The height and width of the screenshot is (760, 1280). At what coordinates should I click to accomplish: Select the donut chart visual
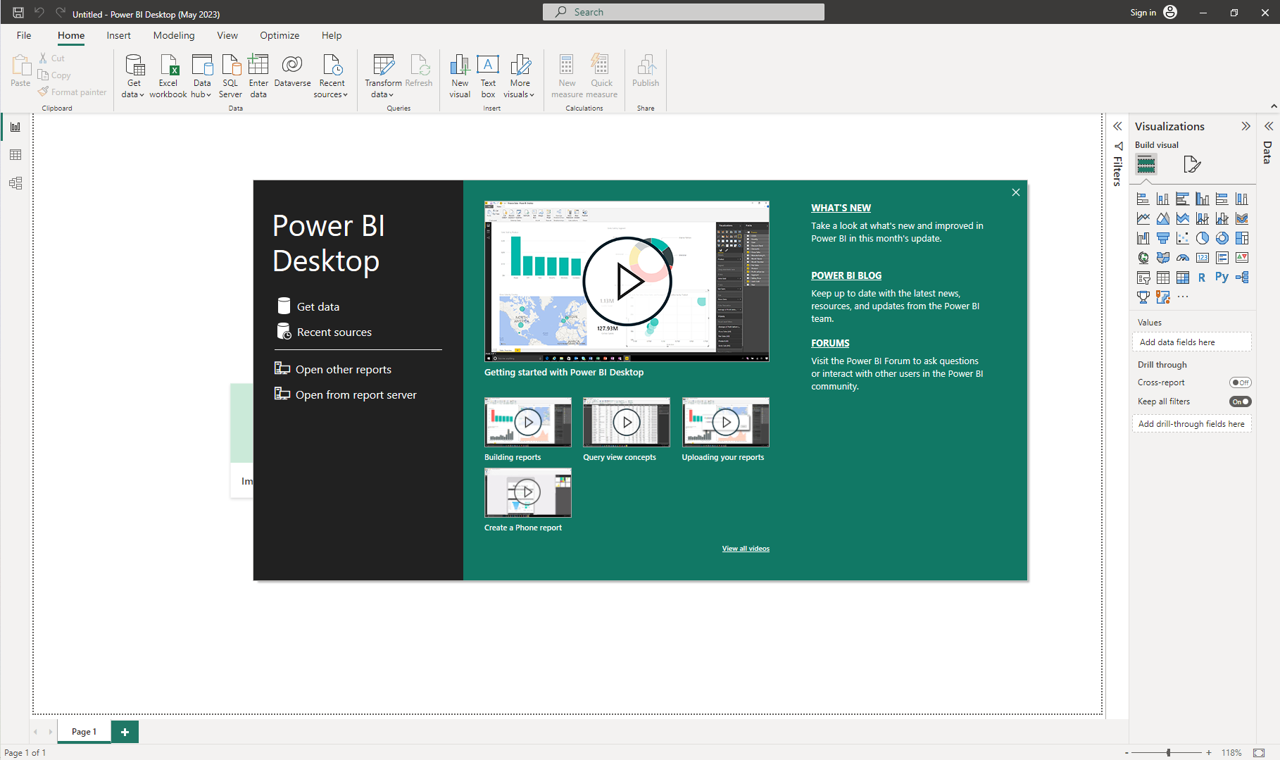click(1222, 238)
